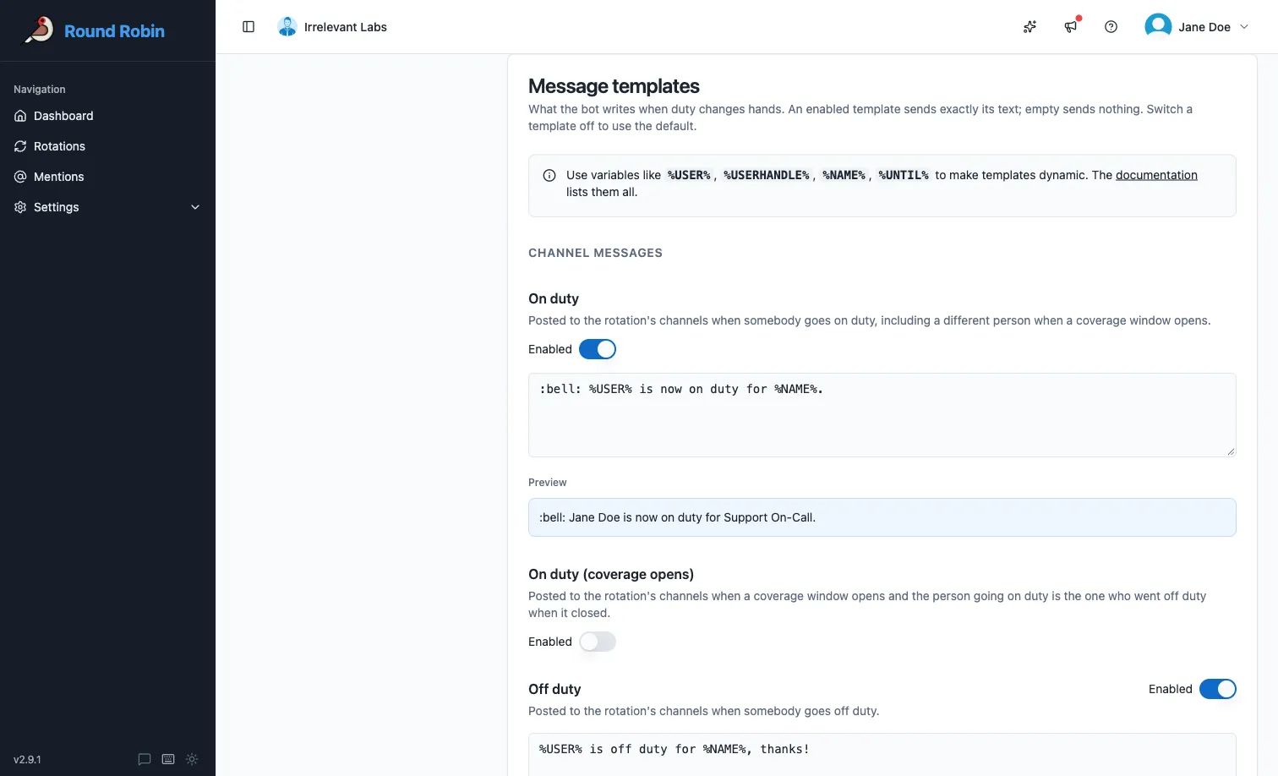Expand the Settings chevron in the sidebar
The width and height of the screenshot is (1278, 776).
click(195, 207)
